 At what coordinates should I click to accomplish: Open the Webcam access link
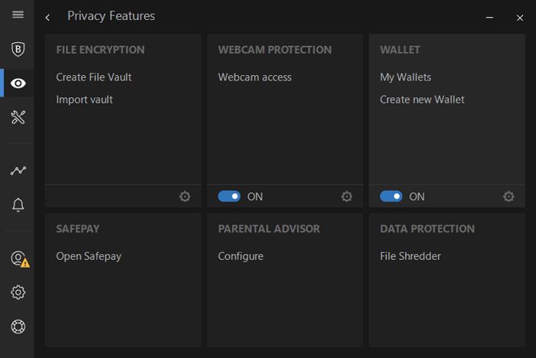[x=255, y=77]
